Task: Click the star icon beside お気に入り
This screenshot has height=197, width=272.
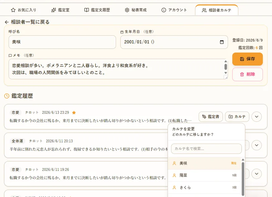Action: pyautogui.click(x=13, y=10)
